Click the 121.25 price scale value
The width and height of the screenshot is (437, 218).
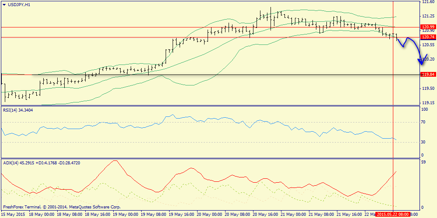coord(427,16)
